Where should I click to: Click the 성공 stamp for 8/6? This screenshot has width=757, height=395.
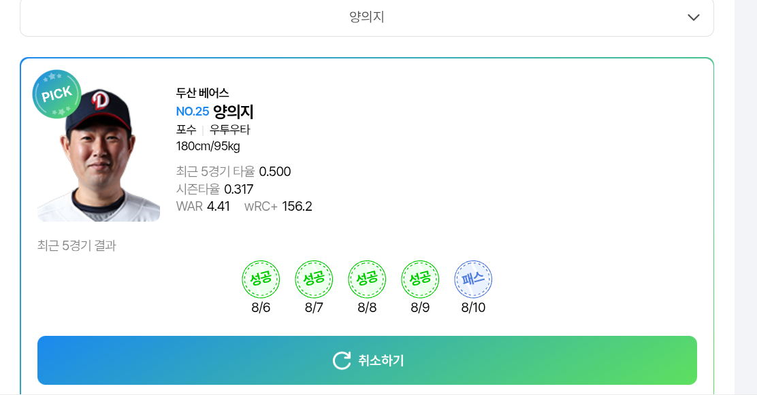[261, 279]
